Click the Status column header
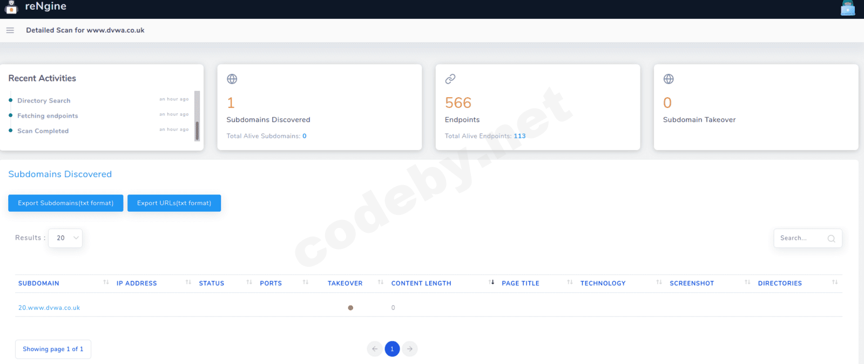Screen dimensions: 864x364 [212, 283]
